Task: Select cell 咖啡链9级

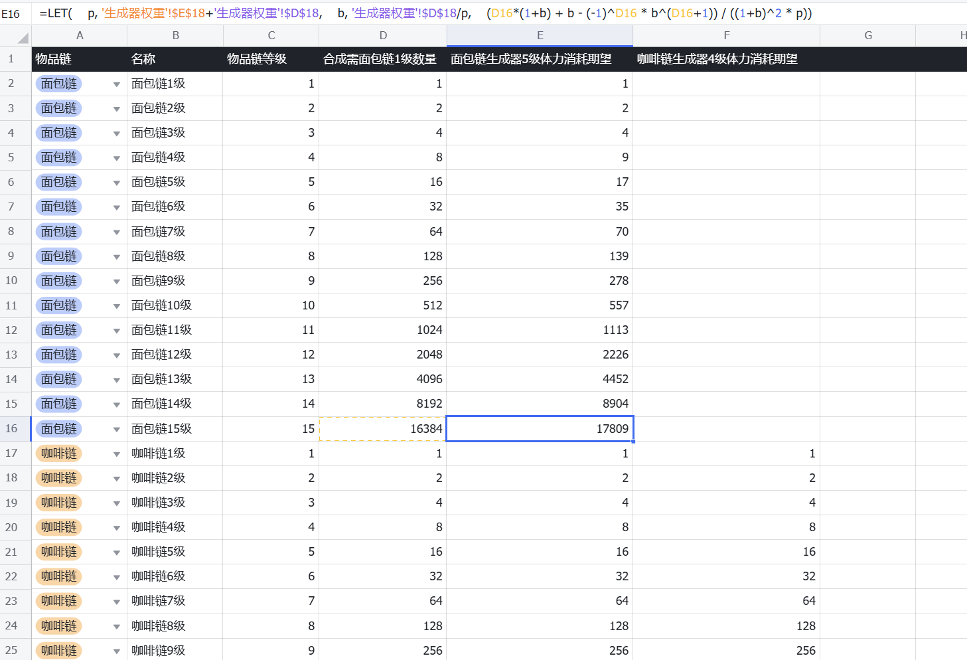Action: 175,650
